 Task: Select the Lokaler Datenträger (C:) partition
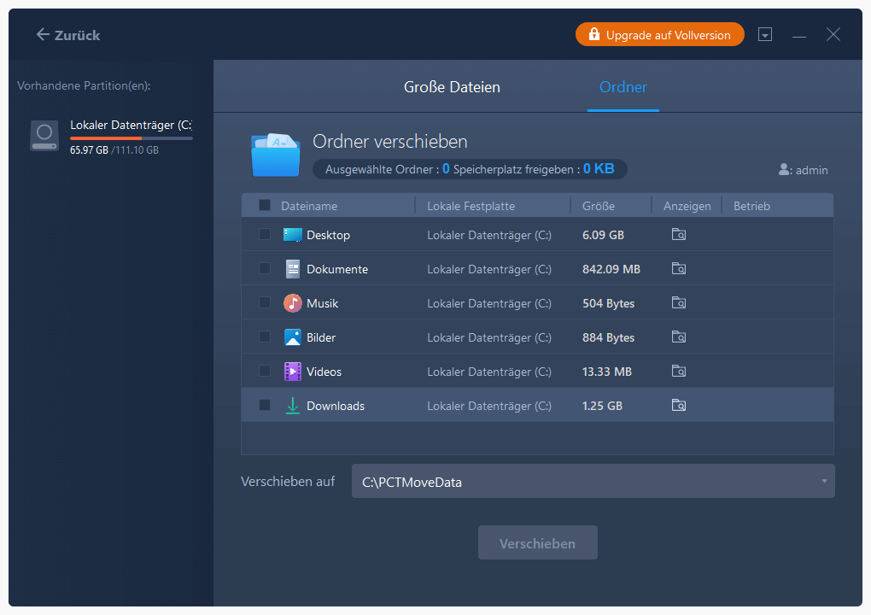click(130, 126)
